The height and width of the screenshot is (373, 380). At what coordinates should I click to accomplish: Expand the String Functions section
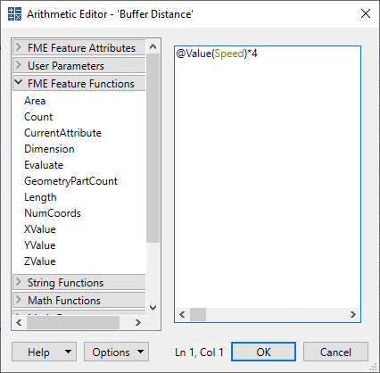pyautogui.click(x=79, y=282)
